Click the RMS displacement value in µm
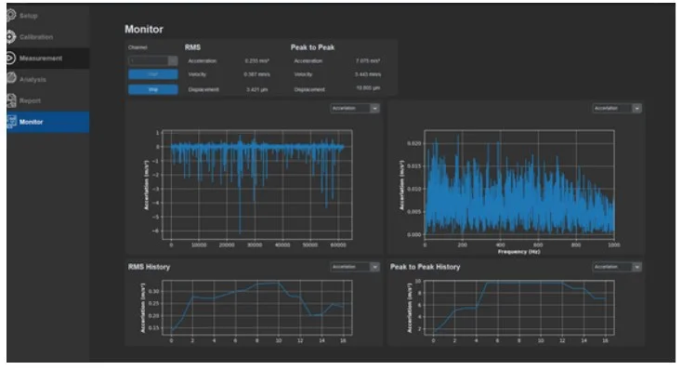 257,89
